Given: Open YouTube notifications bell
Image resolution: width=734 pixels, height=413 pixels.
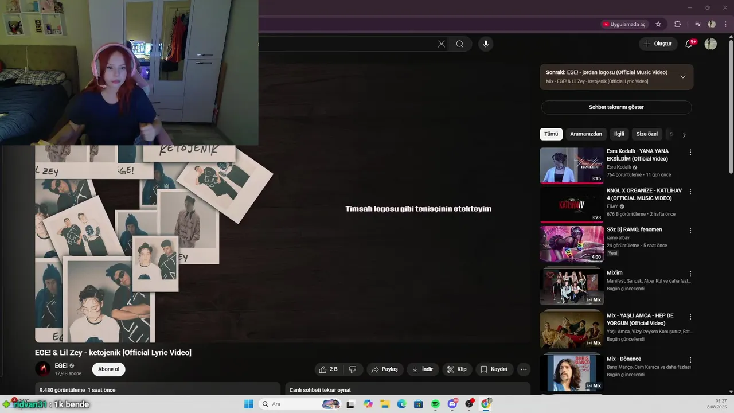Looking at the screenshot, I should tap(689, 44).
